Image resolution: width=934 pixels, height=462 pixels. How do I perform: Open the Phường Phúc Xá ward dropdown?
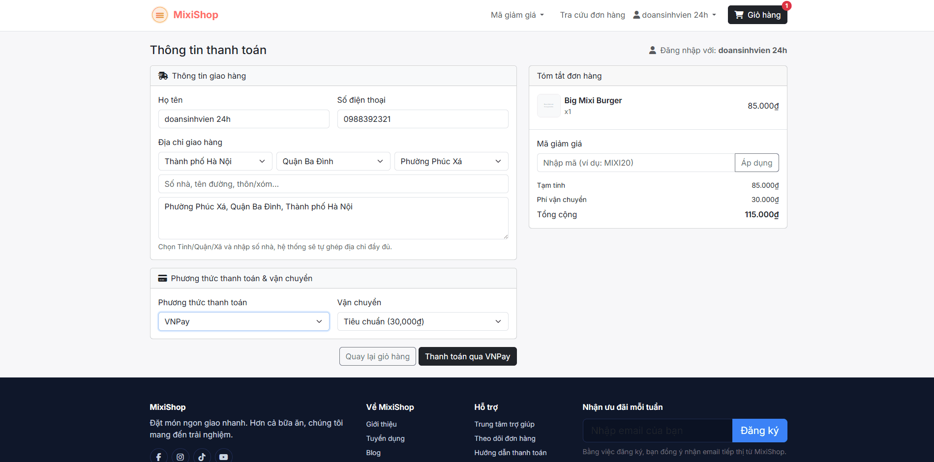[x=451, y=161]
